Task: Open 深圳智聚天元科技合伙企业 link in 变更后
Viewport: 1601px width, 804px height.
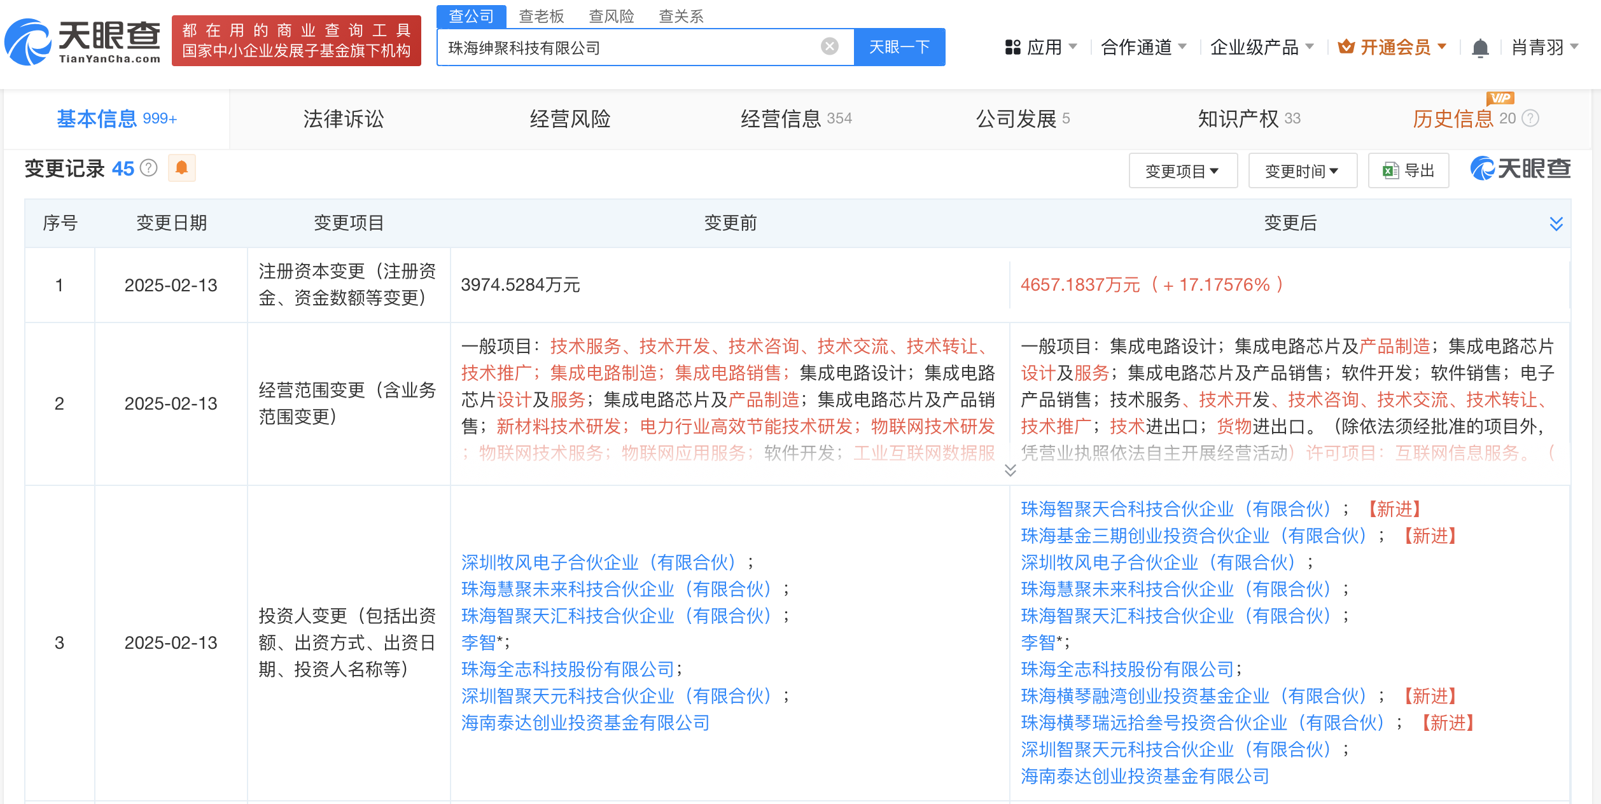Action: 1176,749
